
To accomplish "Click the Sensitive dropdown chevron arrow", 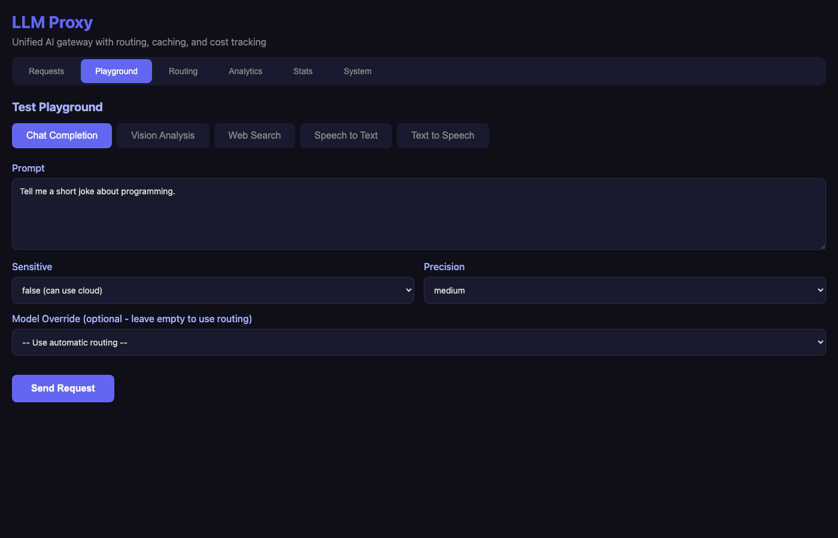I will [409, 291].
